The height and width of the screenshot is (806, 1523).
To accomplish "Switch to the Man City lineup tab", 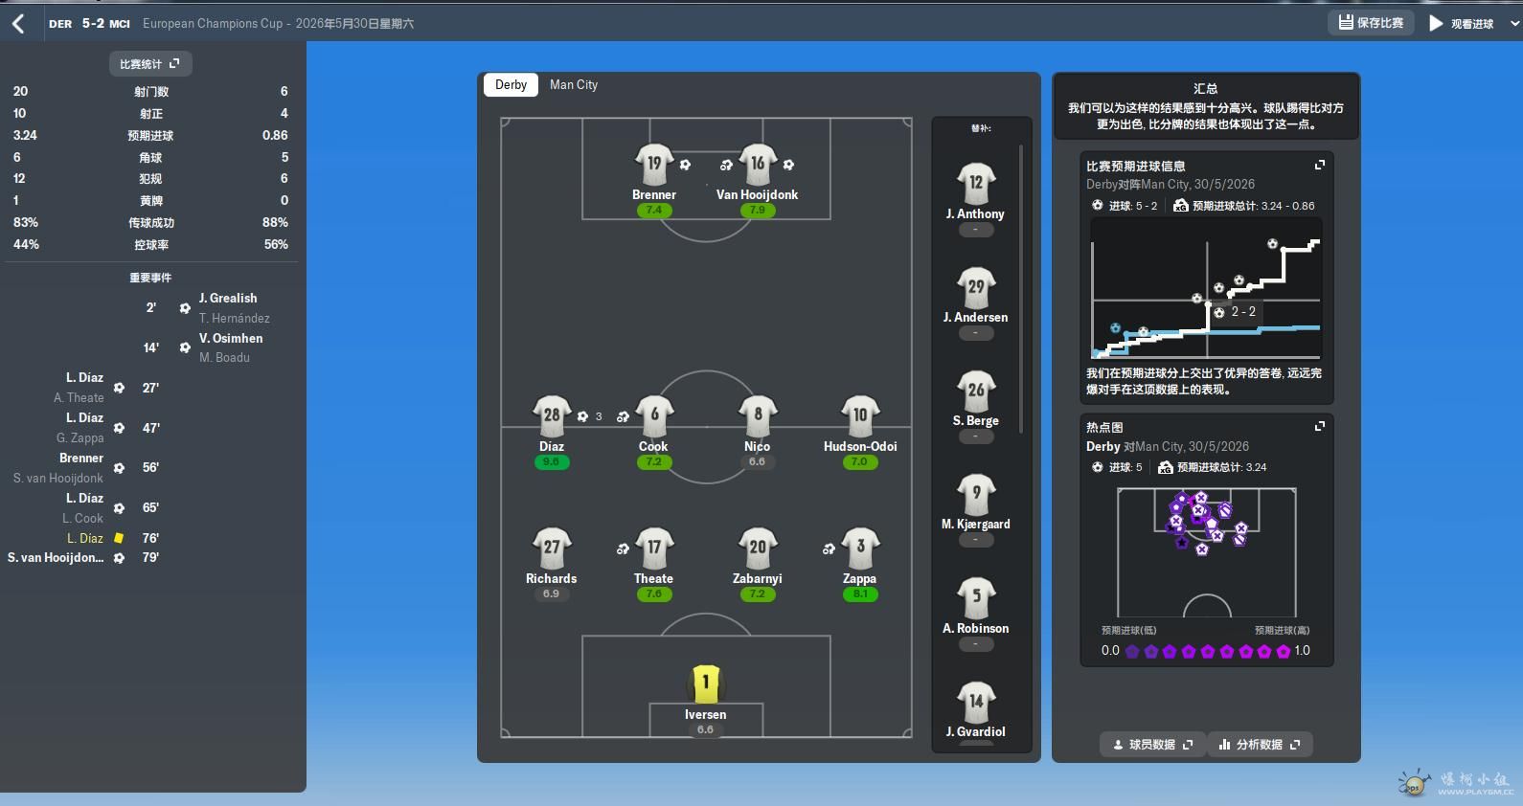I will click(x=574, y=84).
